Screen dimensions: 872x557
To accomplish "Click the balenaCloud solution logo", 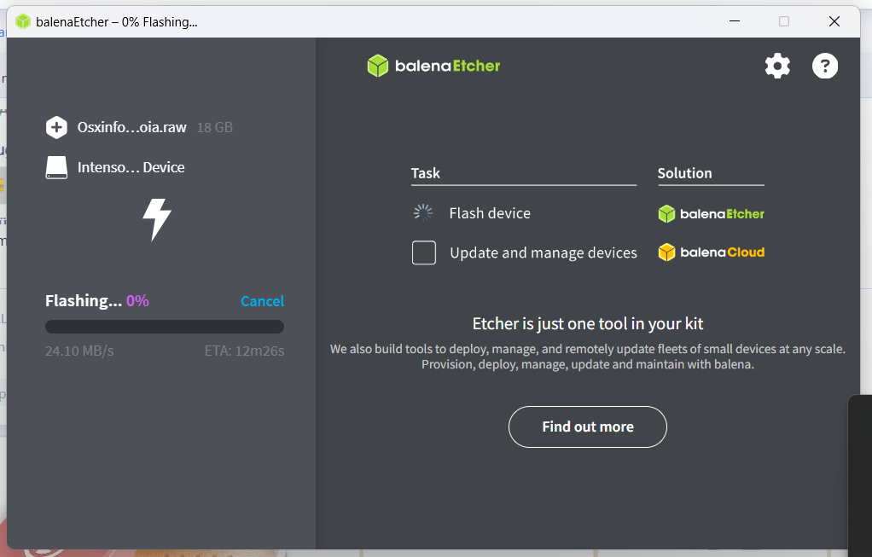I will (711, 252).
